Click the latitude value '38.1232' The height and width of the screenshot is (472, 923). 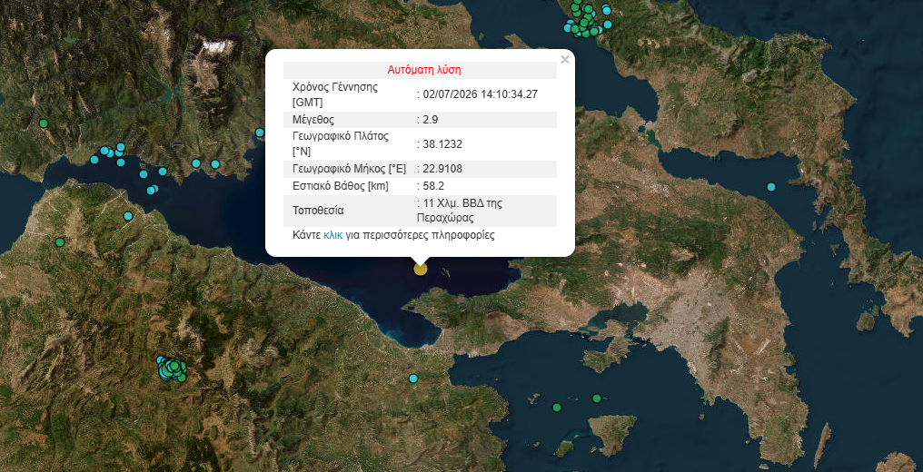[442, 144]
